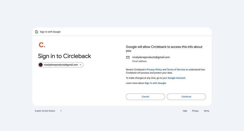This screenshot has height=131, width=244.
Task: Open the Help footer link
Action: (x=185, y=111)
